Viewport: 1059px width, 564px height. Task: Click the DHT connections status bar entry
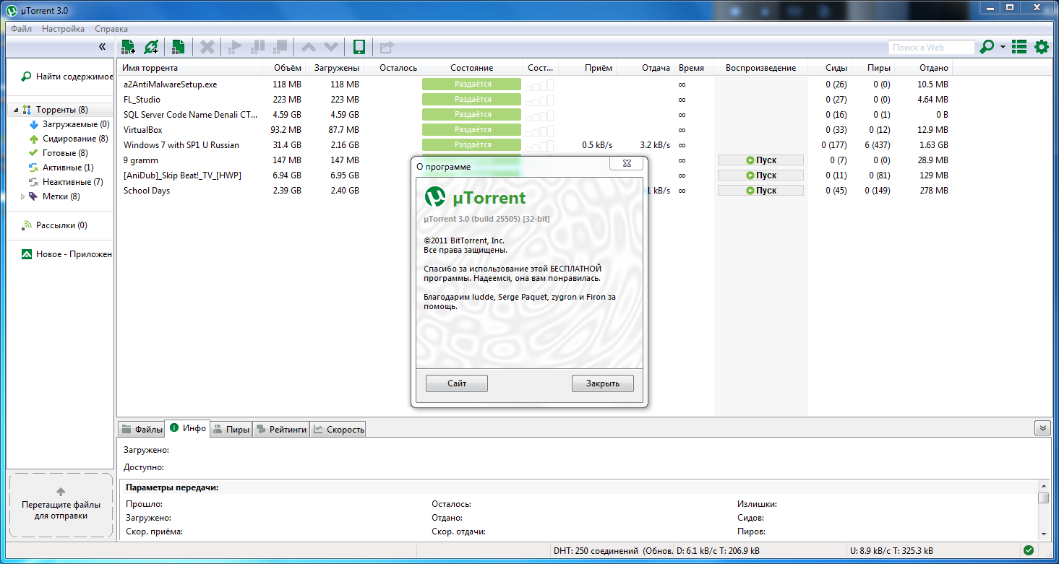click(x=612, y=550)
